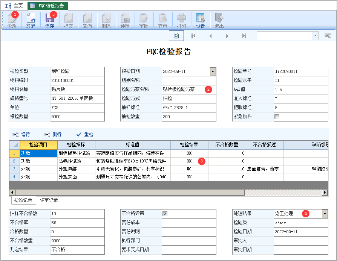The height and width of the screenshot is (261, 337).
Task: Go to the first record arrow
Action: (x=193, y=36)
